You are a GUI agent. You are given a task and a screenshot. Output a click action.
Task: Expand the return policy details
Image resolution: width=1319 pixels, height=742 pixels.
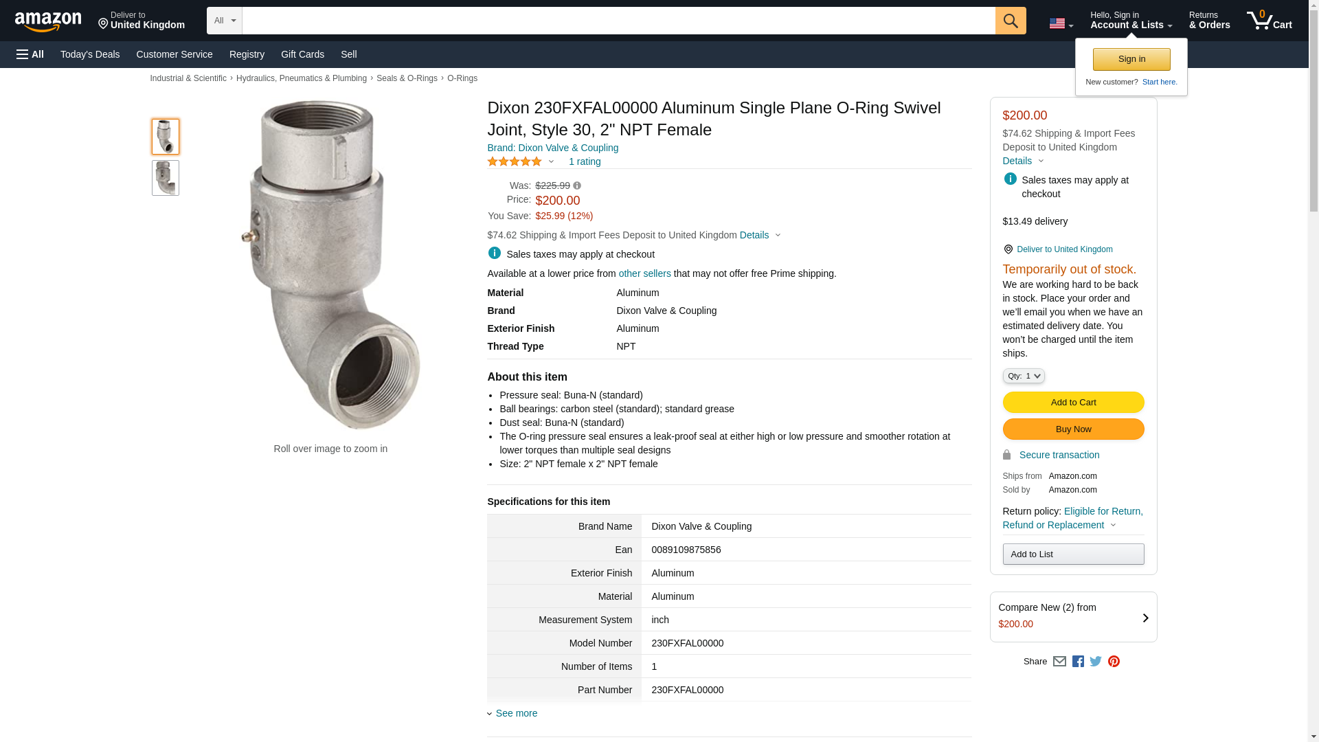[1113, 526]
